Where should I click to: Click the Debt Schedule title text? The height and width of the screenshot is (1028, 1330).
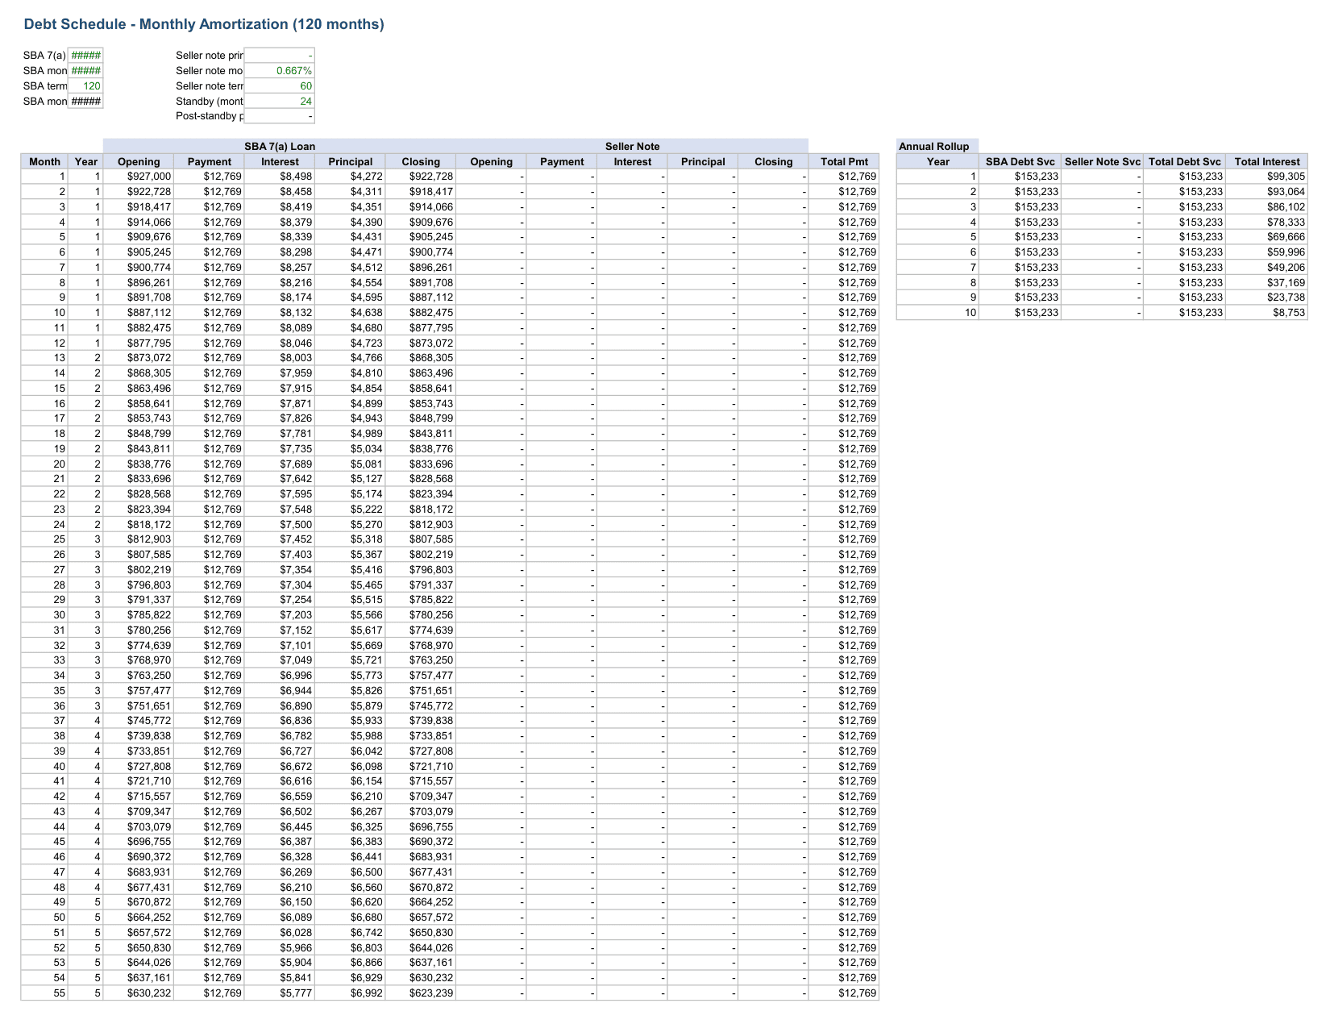tap(204, 24)
